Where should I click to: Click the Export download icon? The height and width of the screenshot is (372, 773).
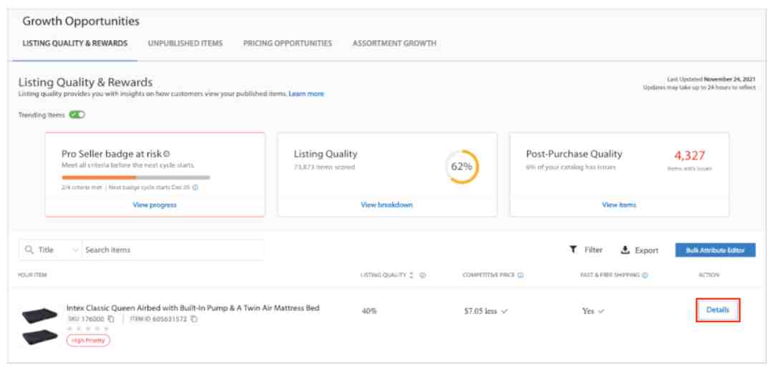click(x=625, y=250)
